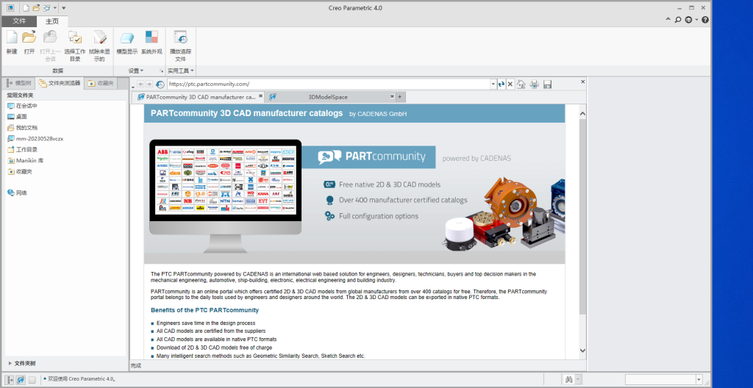Image resolution: width=753 pixels, height=388 pixels.
Task: Open 工作目录 working directory folder
Action: pyautogui.click(x=22, y=149)
